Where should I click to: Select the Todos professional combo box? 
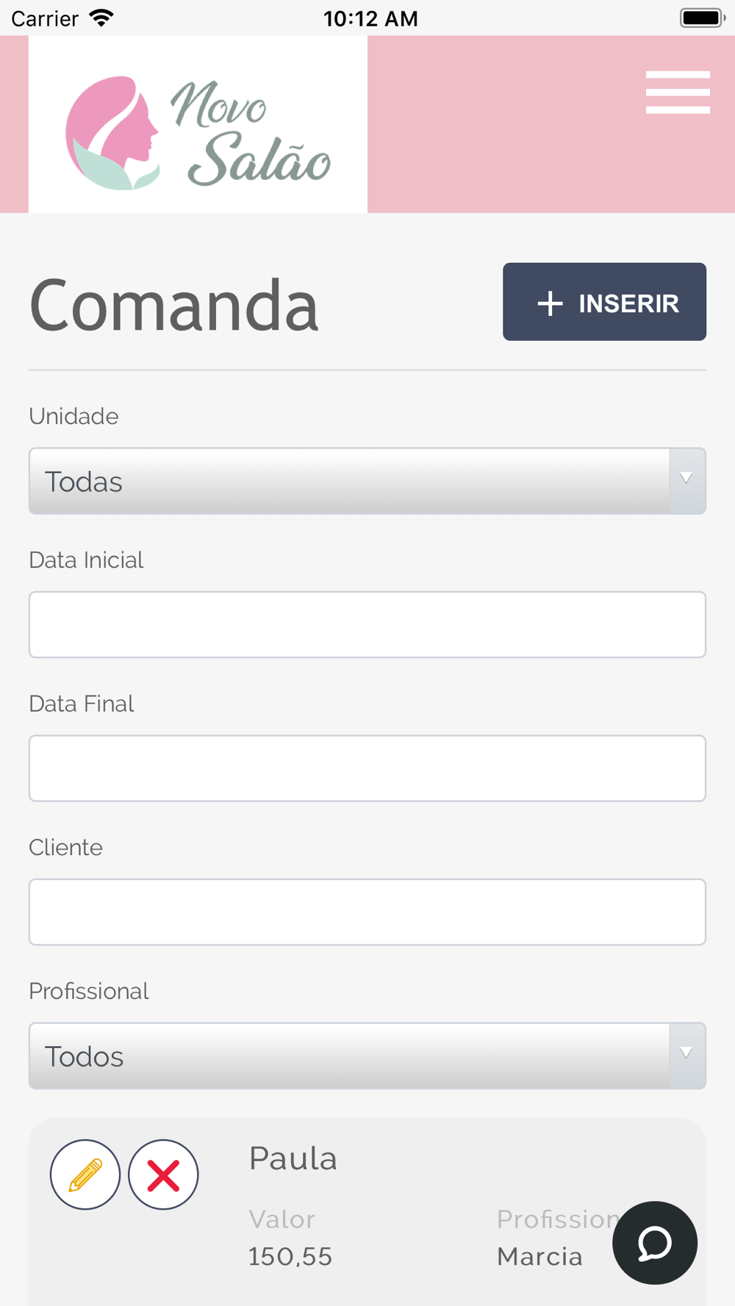[367, 1056]
